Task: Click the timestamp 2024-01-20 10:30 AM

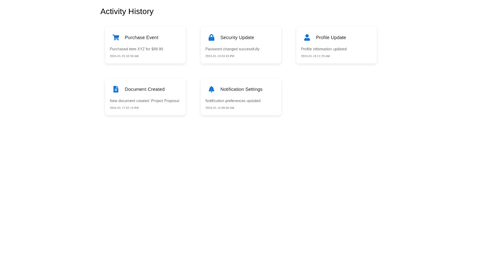Action: [x=124, y=56]
